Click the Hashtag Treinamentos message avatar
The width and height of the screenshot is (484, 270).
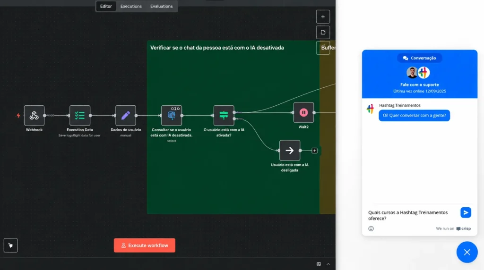(x=371, y=109)
